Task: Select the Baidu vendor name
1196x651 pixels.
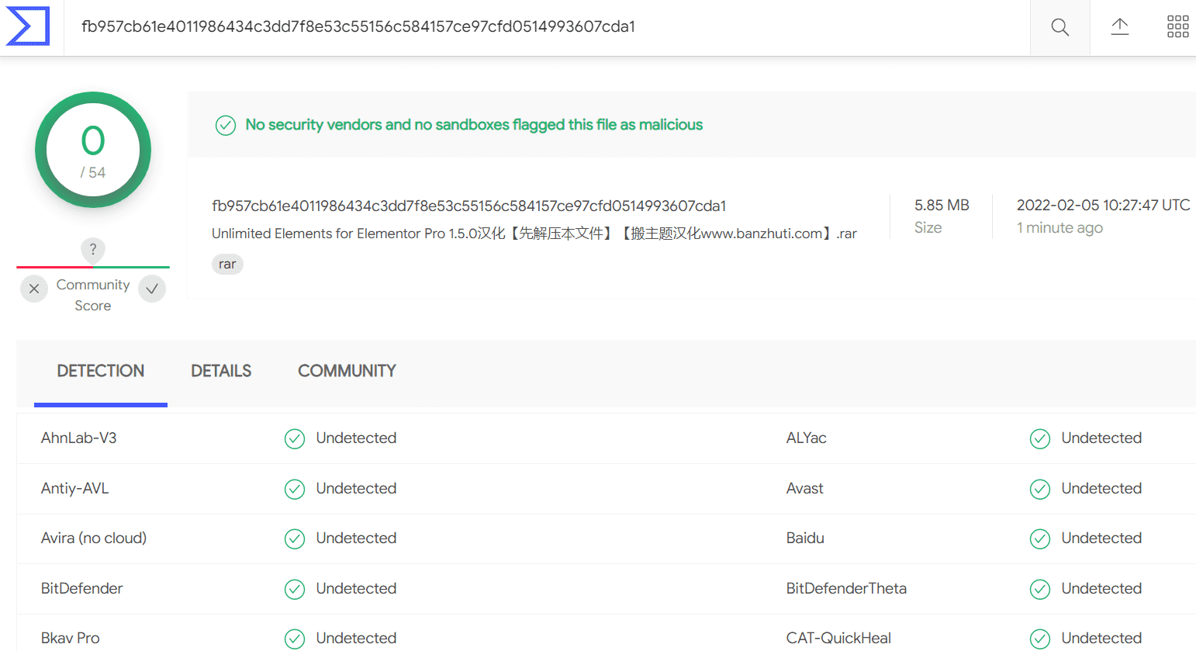Action: 805,538
